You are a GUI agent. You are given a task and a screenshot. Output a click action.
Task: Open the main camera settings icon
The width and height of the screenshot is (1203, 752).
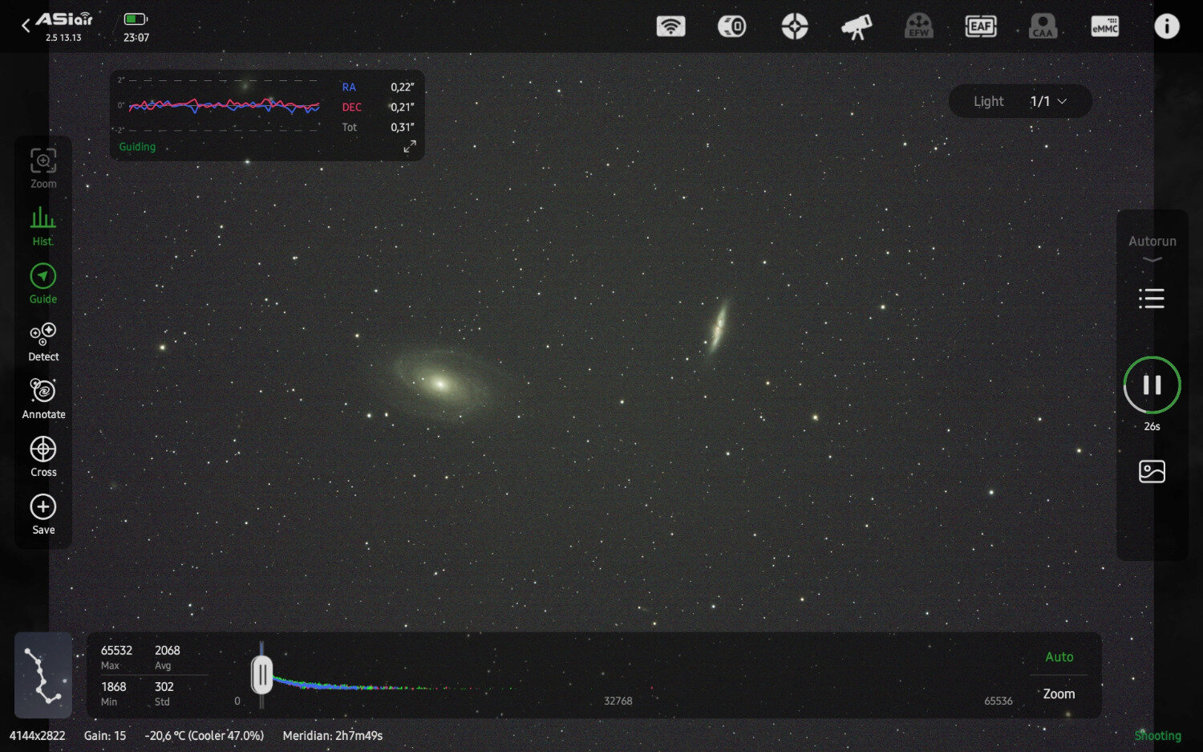(731, 26)
